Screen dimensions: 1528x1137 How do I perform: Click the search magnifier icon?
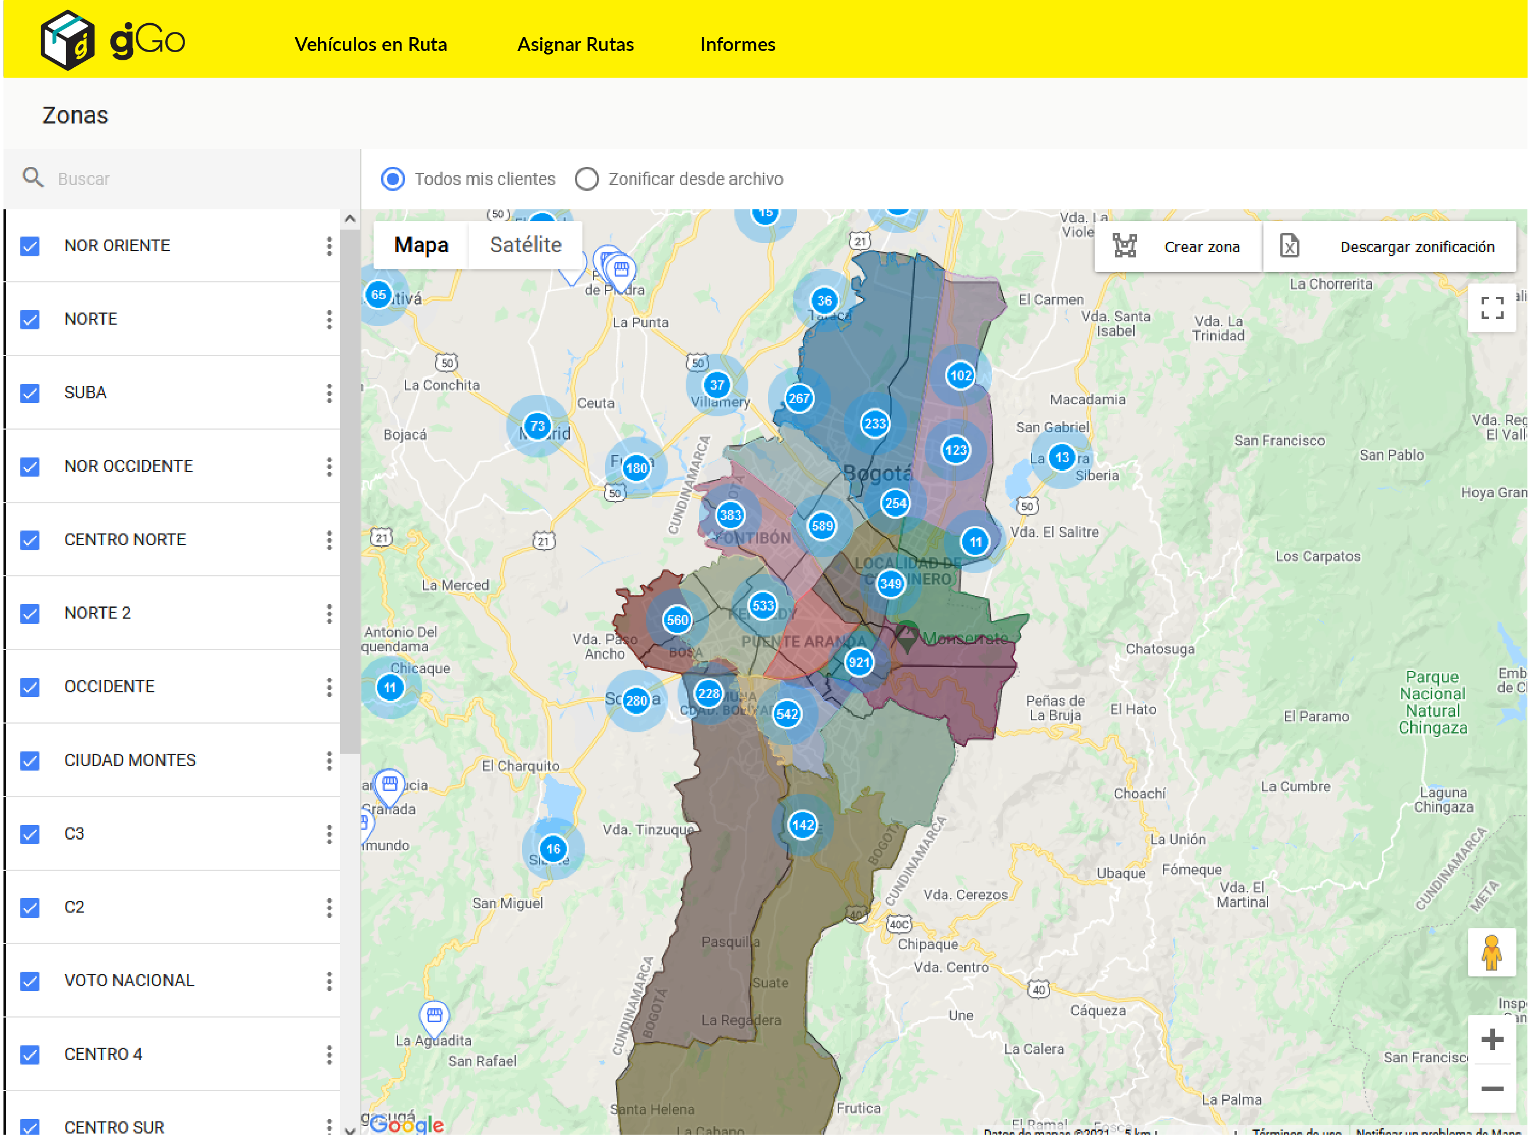pyautogui.click(x=32, y=177)
